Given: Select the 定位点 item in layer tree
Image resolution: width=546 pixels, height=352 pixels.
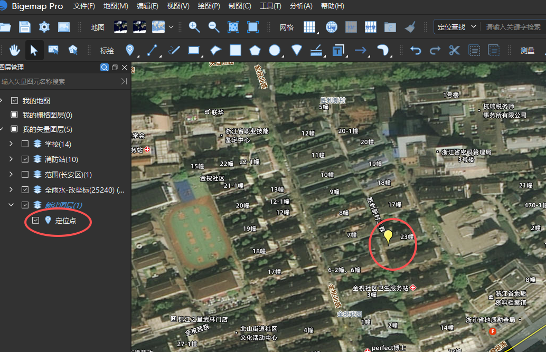Looking at the screenshot, I should [66, 221].
